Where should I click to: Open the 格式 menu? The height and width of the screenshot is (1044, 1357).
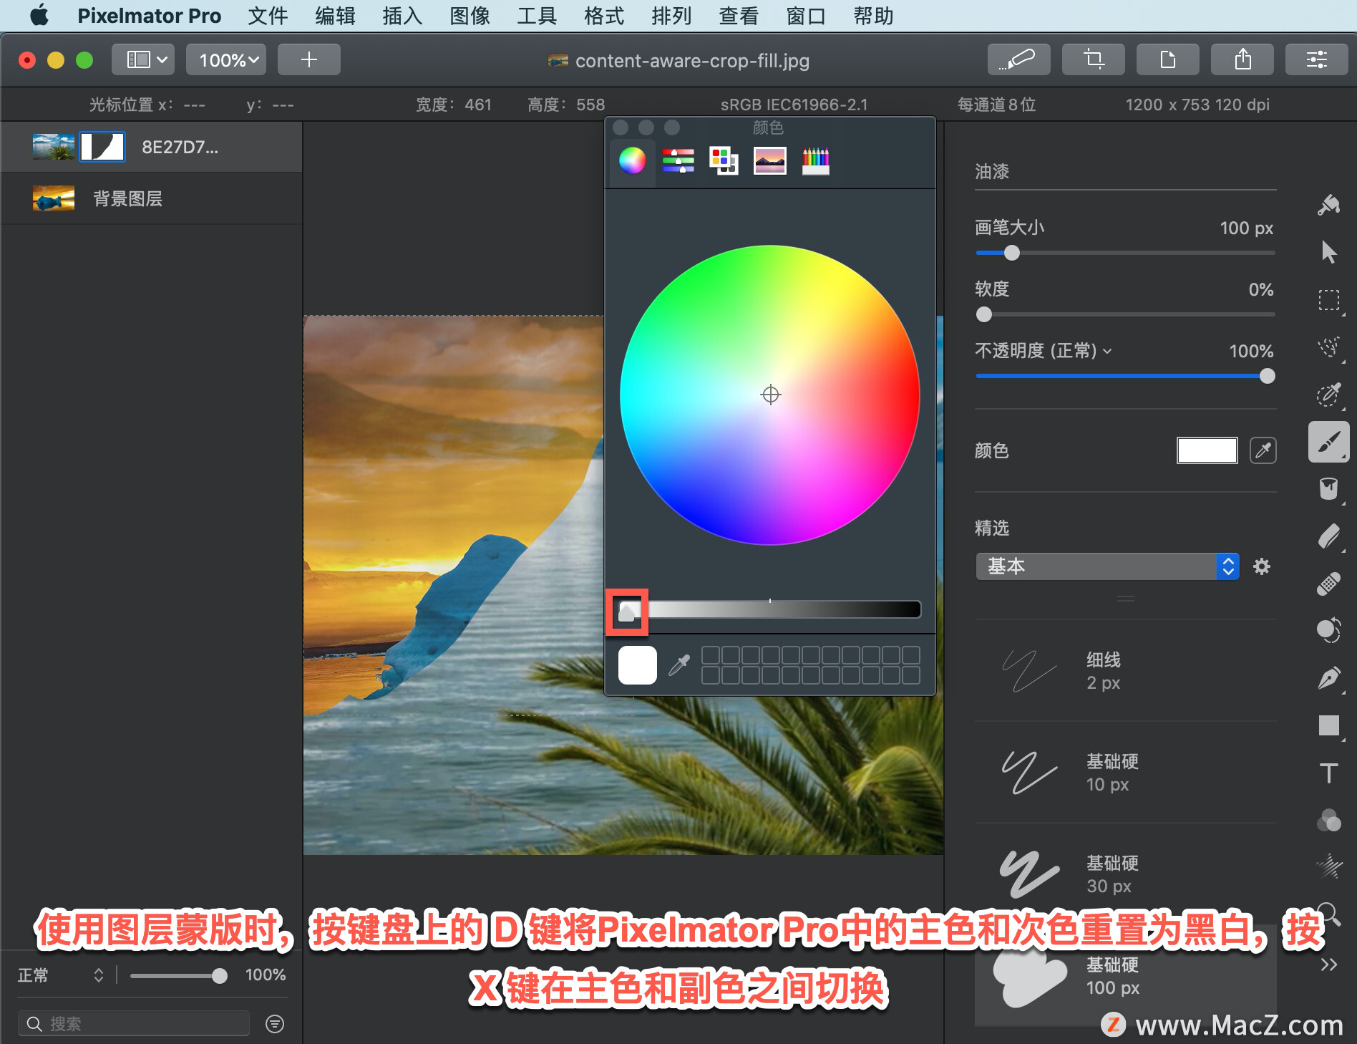(x=604, y=16)
